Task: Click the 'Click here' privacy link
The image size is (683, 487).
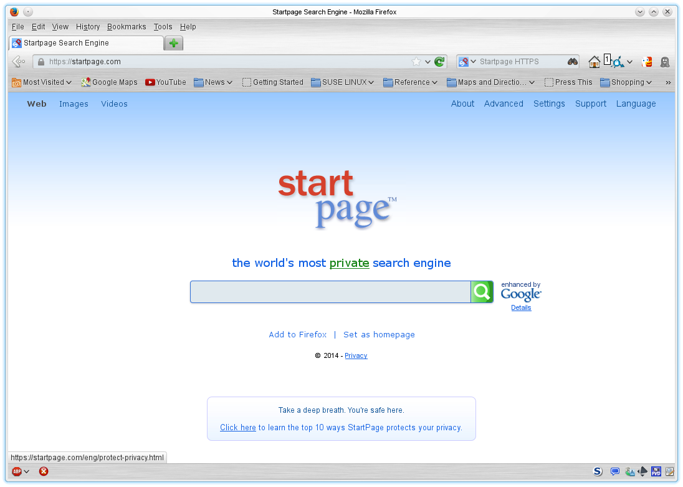Action: pos(238,427)
